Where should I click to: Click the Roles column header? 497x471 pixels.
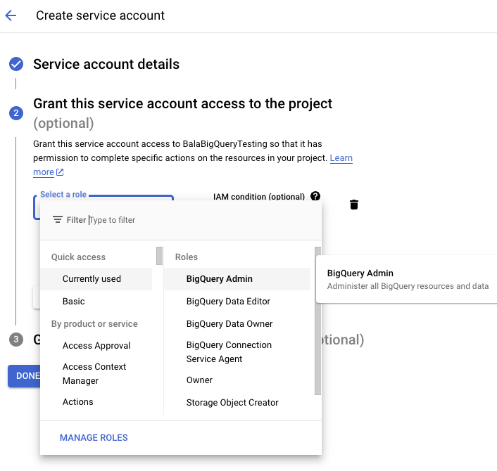187,257
